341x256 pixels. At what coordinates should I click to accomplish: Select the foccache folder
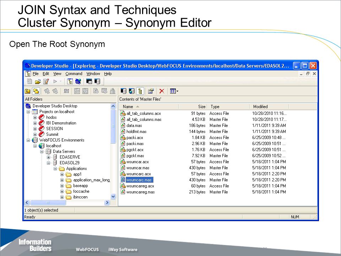pyautogui.click(x=81, y=191)
